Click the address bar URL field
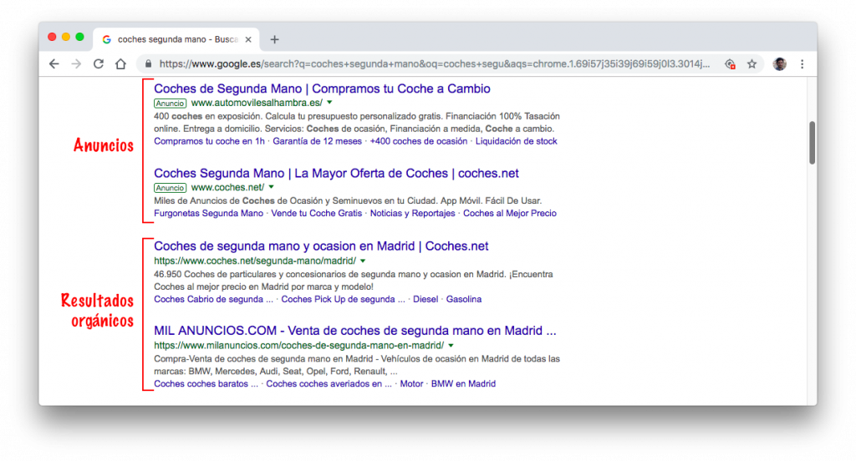Image resolution: width=856 pixels, height=461 pixels. [434, 63]
